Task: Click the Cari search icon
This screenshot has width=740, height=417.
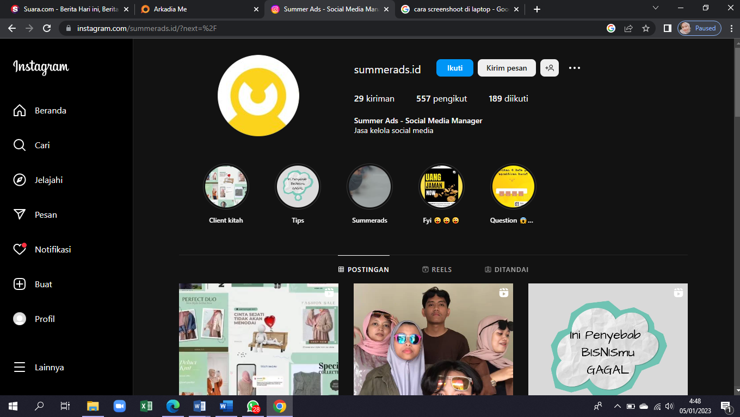Action: click(x=20, y=146)
